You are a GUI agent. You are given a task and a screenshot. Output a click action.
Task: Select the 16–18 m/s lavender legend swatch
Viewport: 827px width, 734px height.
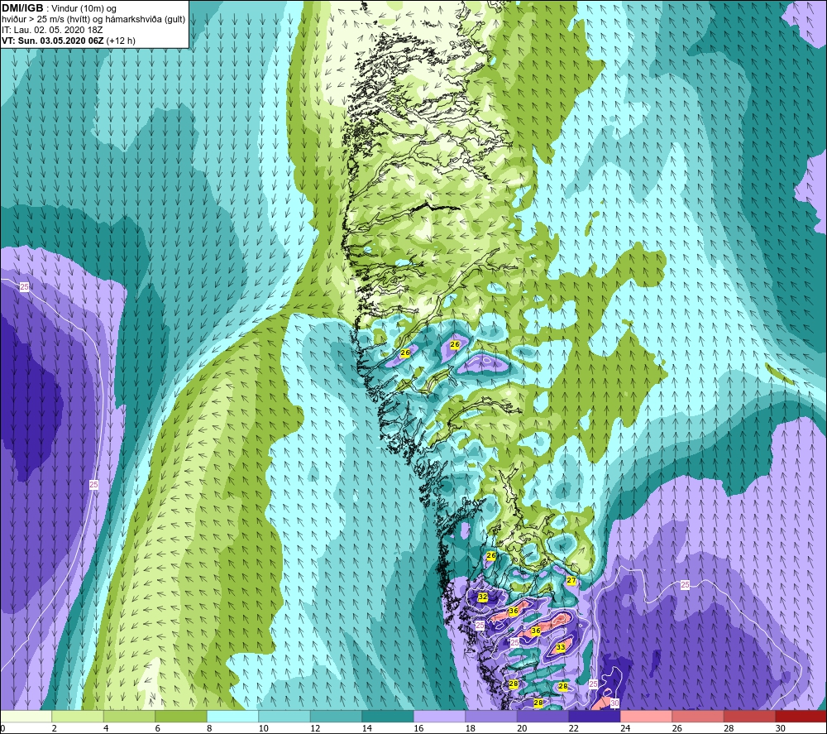point(439,716)
